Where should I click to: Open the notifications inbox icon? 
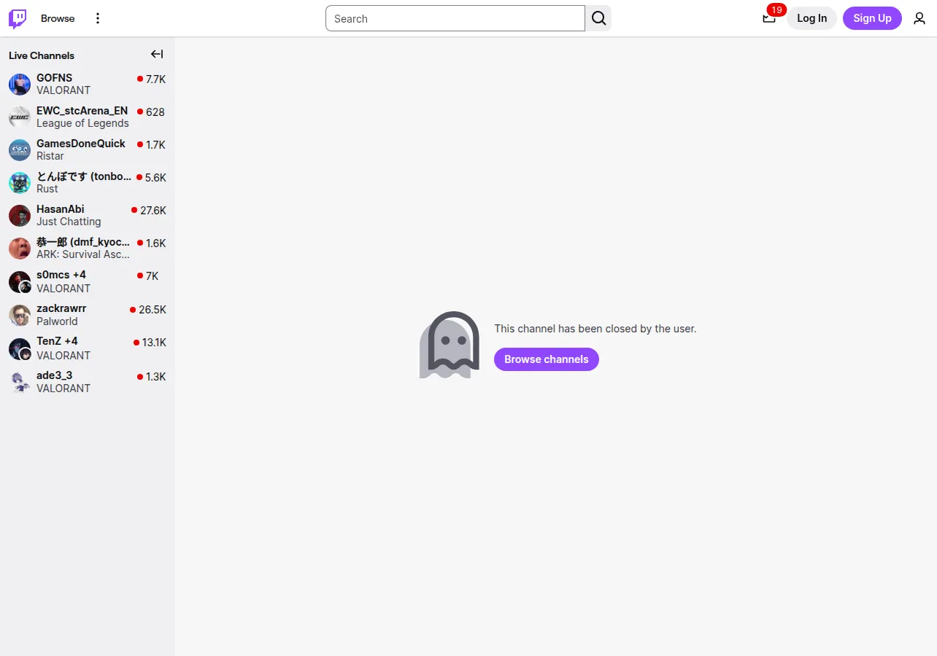[769, 18]
